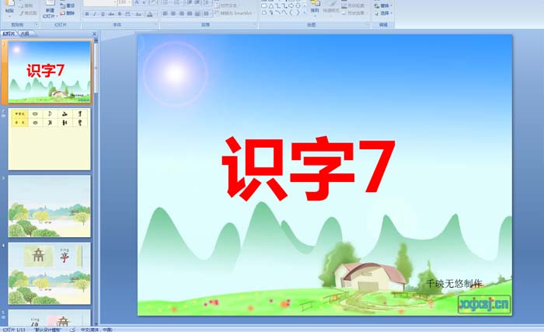
Task: Toggle Underline text formatting
Action: coord(103,13)
